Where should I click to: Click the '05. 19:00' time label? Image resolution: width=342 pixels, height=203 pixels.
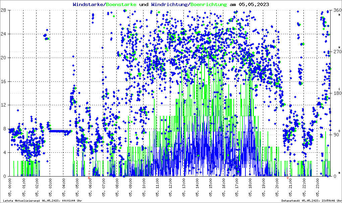[x=264, y=188]
